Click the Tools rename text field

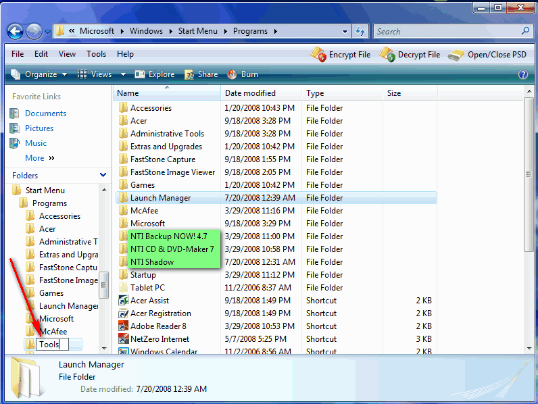click(x=52, y=345)
